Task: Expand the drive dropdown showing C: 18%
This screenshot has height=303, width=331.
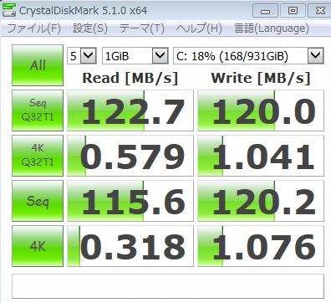Action: 248,56
